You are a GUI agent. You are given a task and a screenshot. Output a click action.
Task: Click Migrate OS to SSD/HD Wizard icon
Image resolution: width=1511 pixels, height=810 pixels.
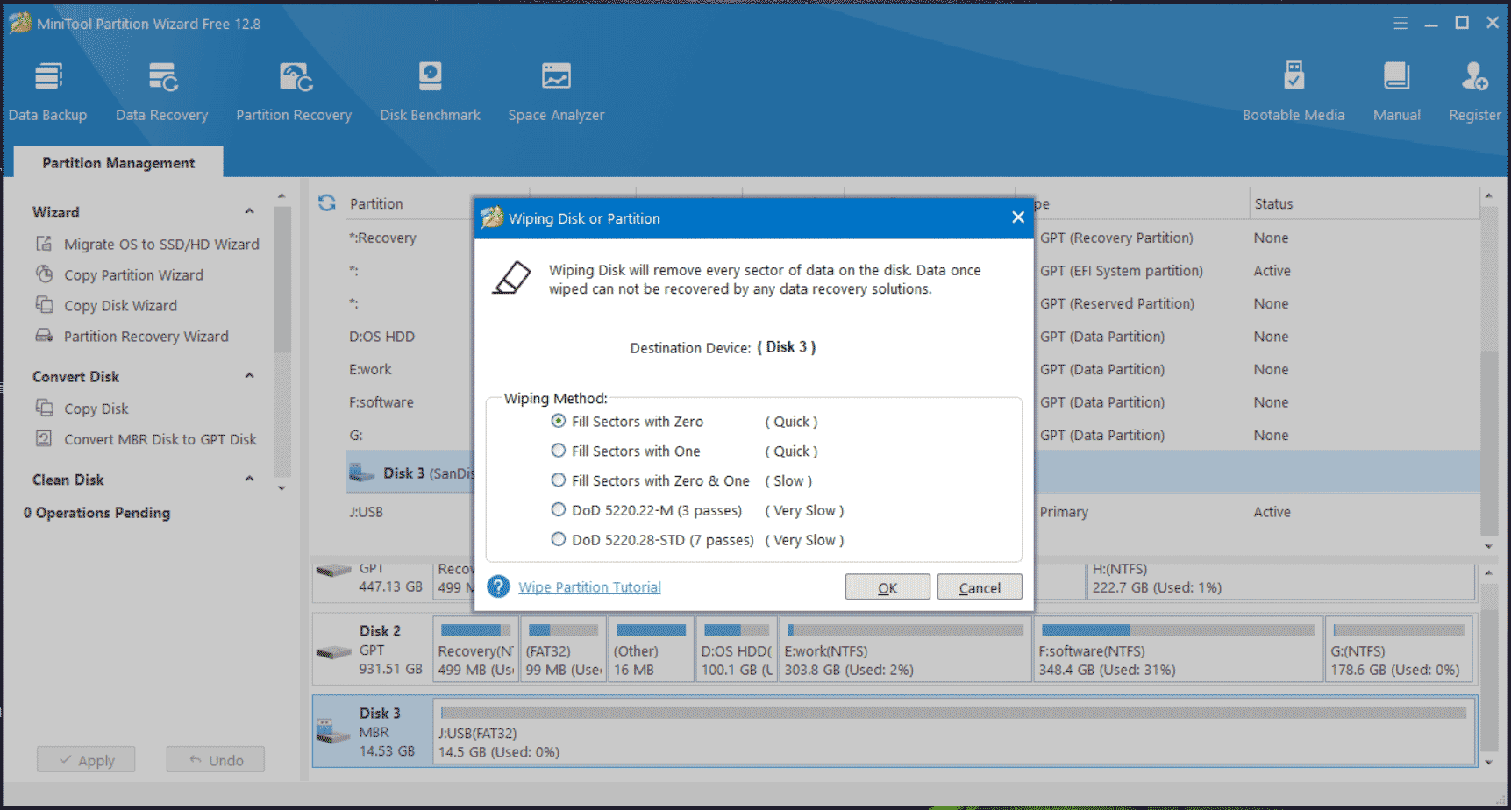[44, 244]
